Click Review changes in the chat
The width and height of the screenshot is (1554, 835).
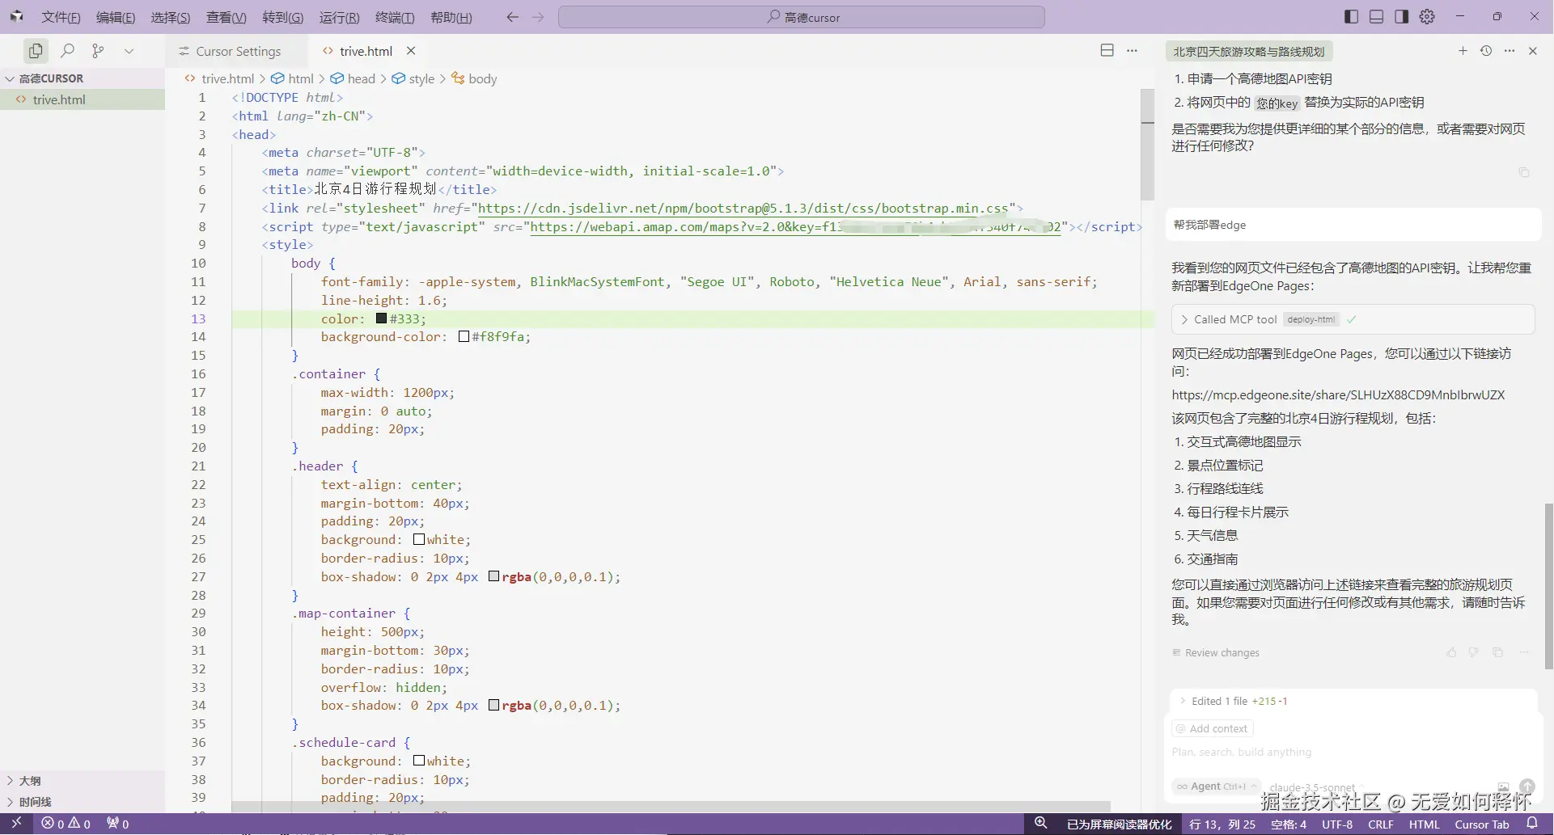coord(1216,652)
